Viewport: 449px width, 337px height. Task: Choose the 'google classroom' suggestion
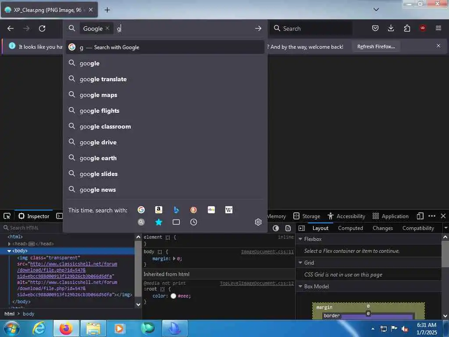pos(165,126)
